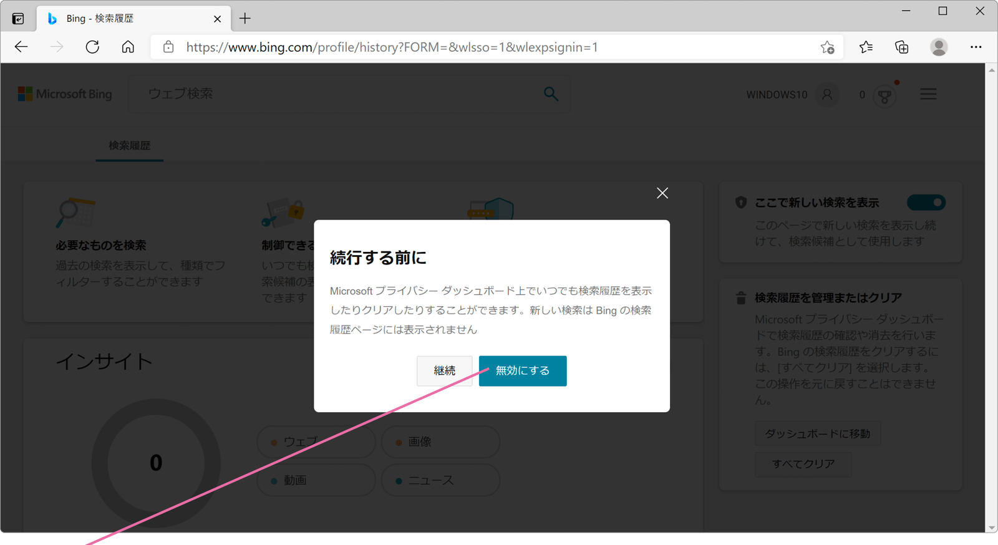This screenshot has width=998, height=545.
Task: Click the 続行する前に dialog title
Action: (x=378, y=258)
